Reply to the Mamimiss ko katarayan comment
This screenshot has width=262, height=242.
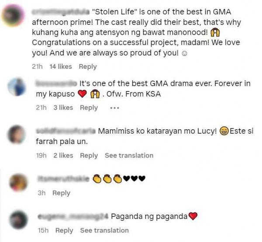point(89,155)
